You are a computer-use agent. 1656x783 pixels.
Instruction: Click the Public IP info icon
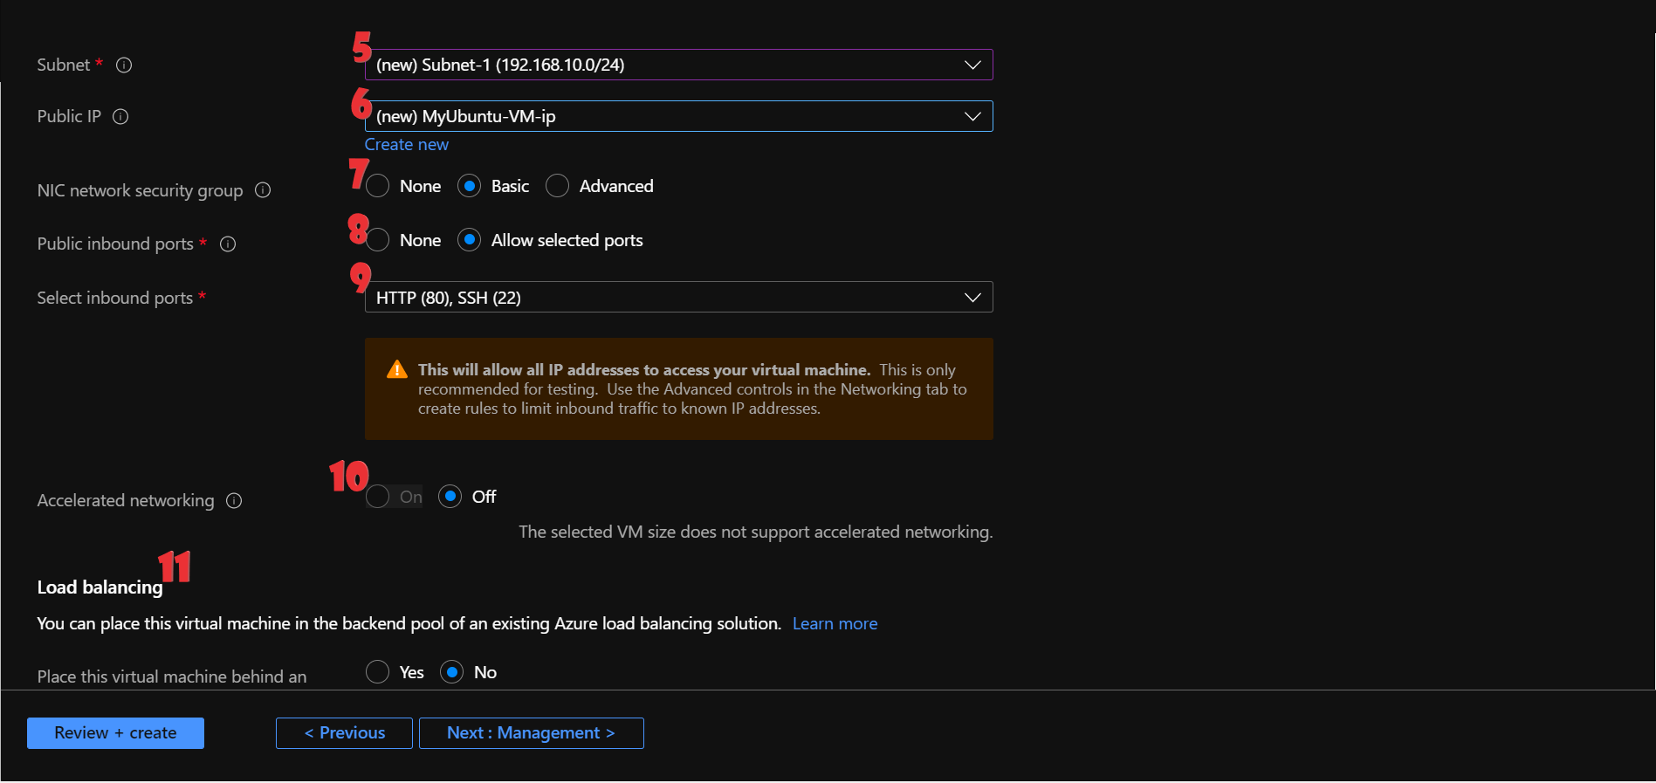pyautogui.click(x=120, y=117)
